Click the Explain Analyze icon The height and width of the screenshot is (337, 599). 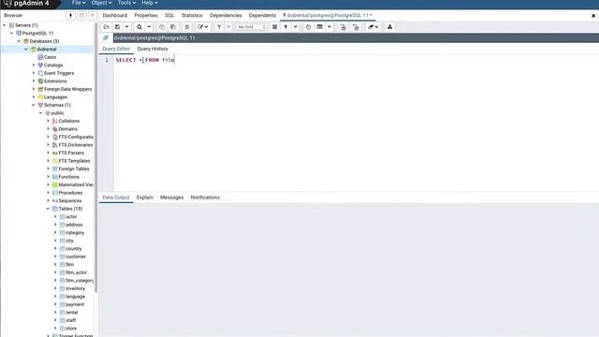pos(320,27)
